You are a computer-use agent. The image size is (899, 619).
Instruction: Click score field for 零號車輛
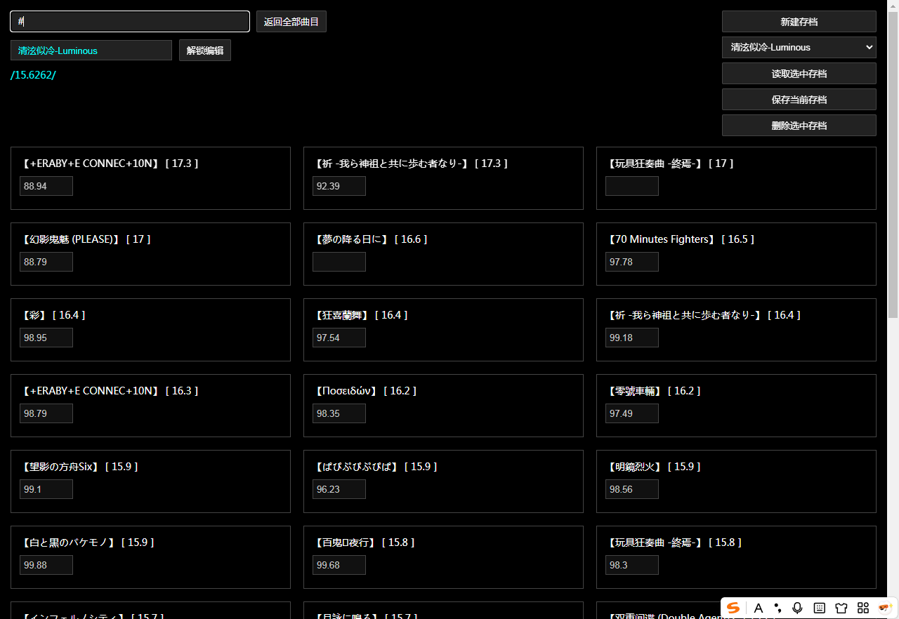click(x=632, y=413)
